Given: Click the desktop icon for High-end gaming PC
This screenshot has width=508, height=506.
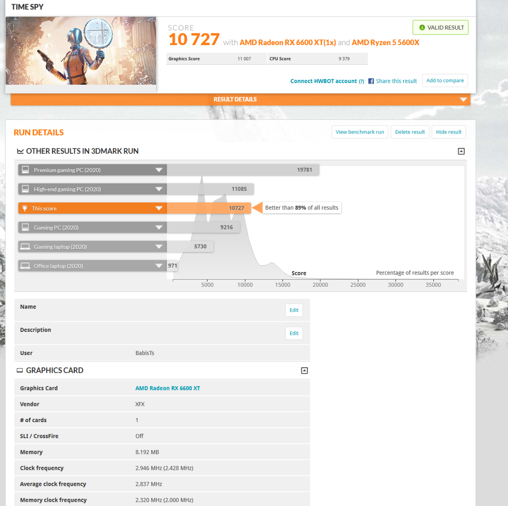Looking at the screenshot, I should [25, 188].
